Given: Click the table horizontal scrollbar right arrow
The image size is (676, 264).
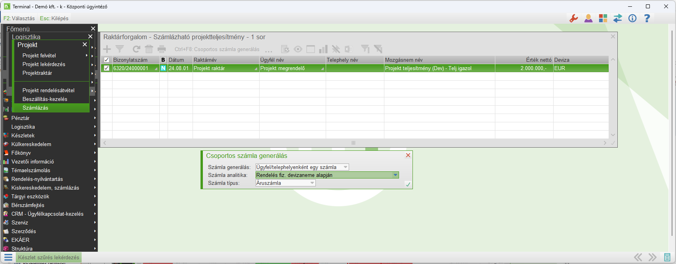Looking at the screenshot, I should pyautogui.click(x=605, y=143).
